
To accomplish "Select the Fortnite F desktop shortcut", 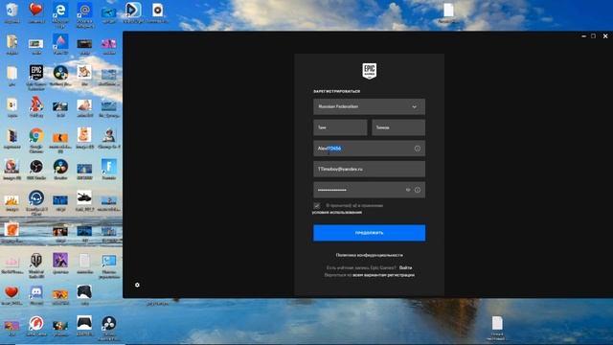I will 108,170.
